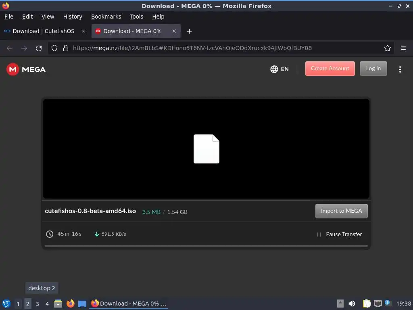Switch to Download | CutefishOS tab
The width and height of the screenshot is (413, 310).
(44, 31)
